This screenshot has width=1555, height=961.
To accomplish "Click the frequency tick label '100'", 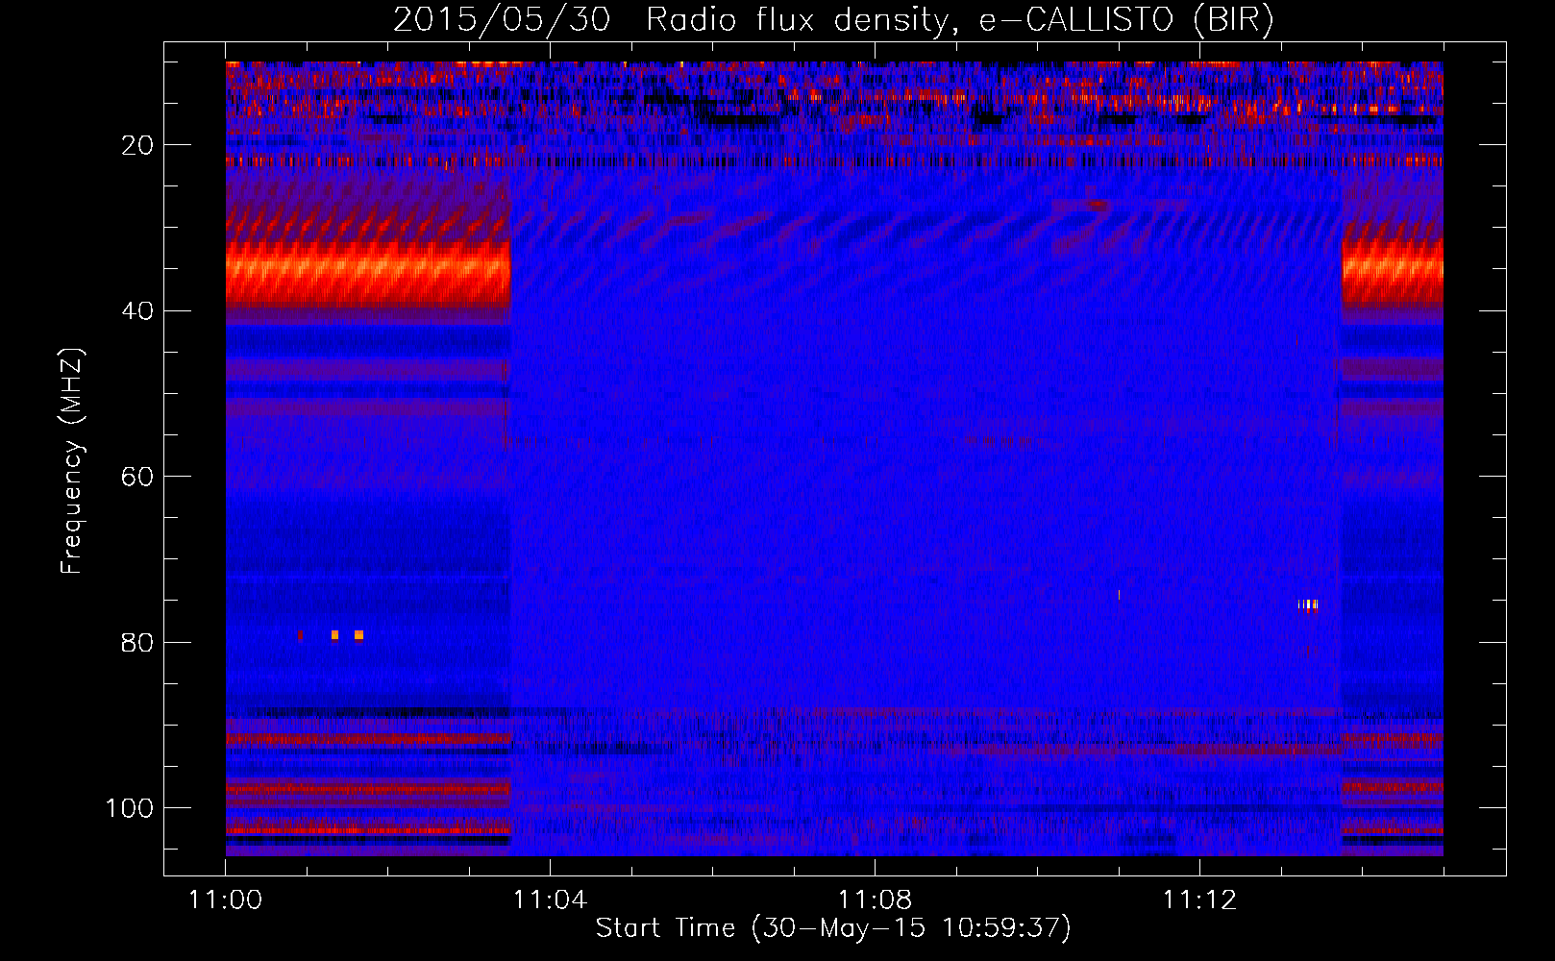I will pos(130,808).
